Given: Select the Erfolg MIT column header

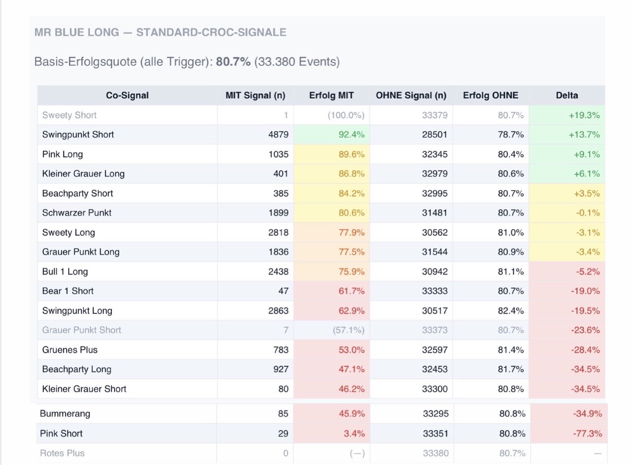Looking at the screenshot, I should coord(331,95).
